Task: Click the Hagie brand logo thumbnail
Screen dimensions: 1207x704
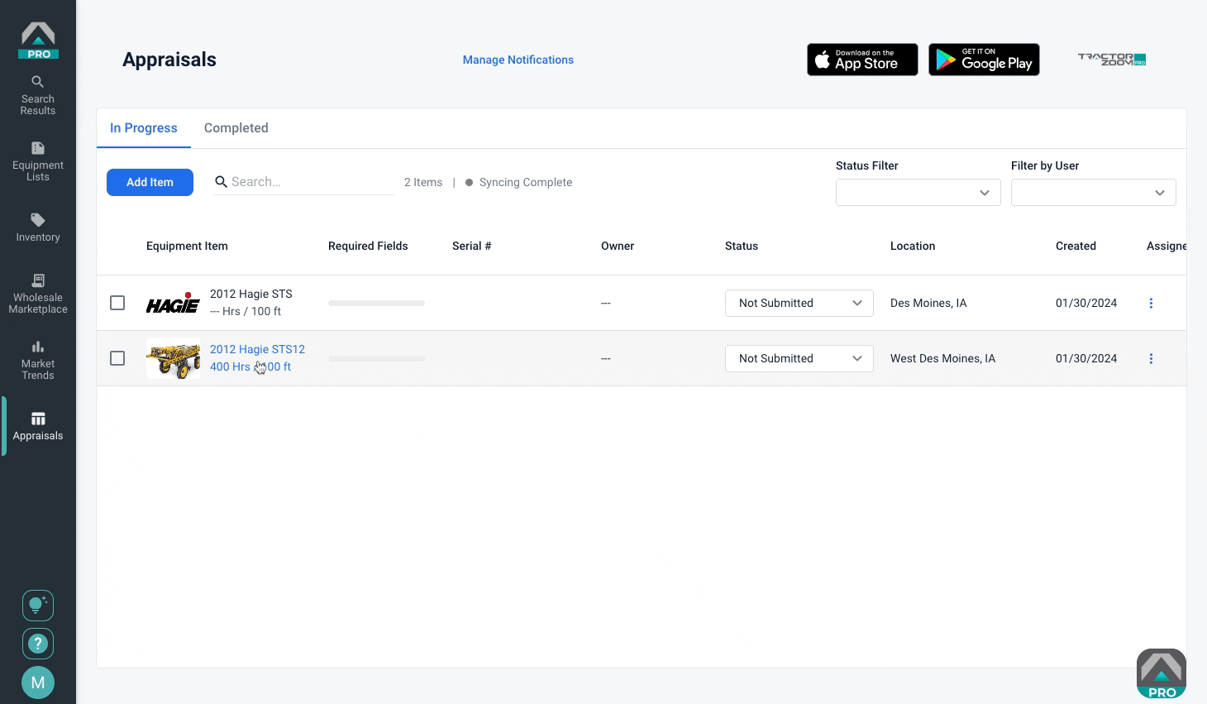Action: coord(173,304)
